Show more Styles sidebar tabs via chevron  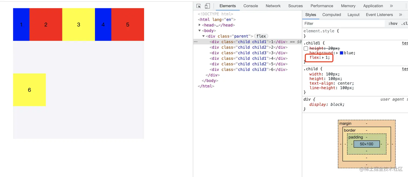[x=400, y=15]
